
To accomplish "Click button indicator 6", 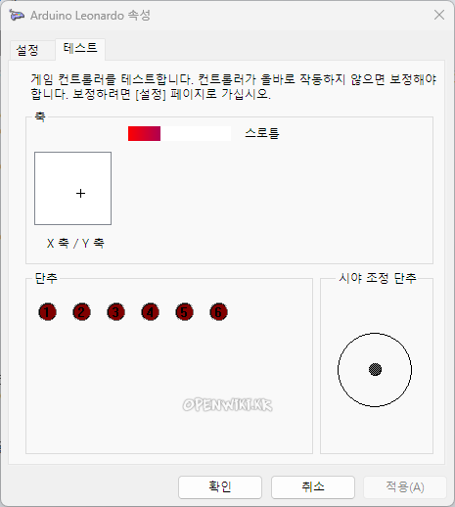I will pos(218,312).
